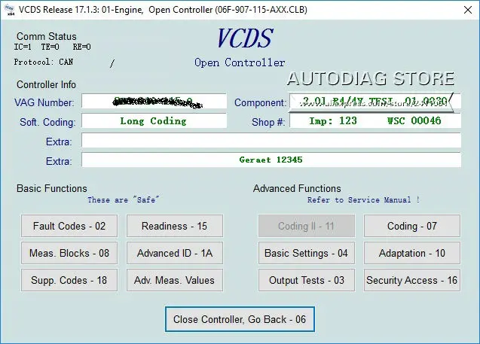Click the 'Basic Functions' group label
The image size is (480, 344).
click(52, 188)
